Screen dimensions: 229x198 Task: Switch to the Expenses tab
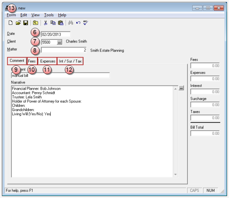48,61
